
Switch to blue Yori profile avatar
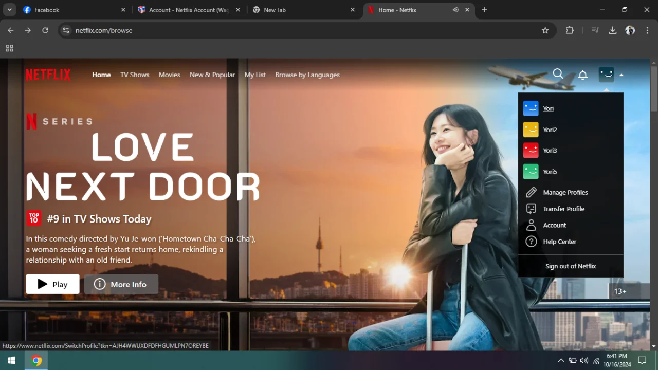pyautogui.click(x=531, y=108)
